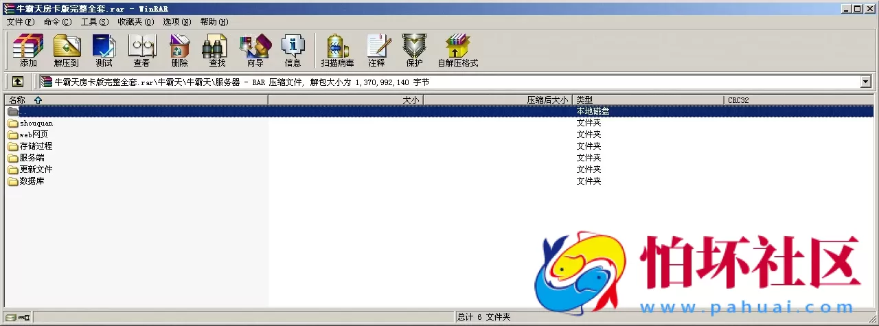Click the WinRAR title bar system icon

8,8
